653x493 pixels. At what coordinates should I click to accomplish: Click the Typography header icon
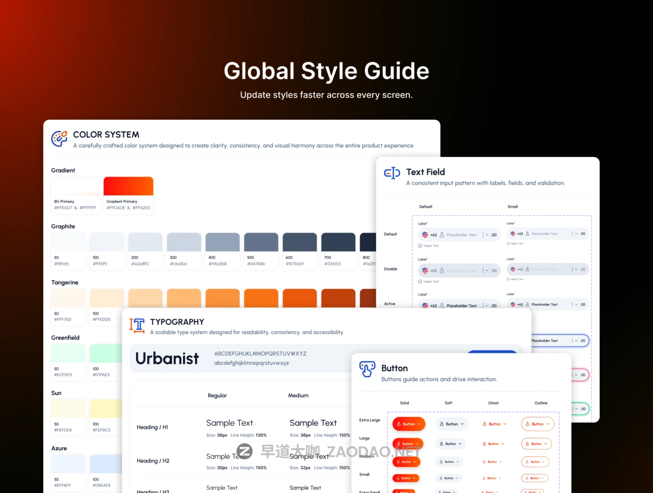coord(137,325)
